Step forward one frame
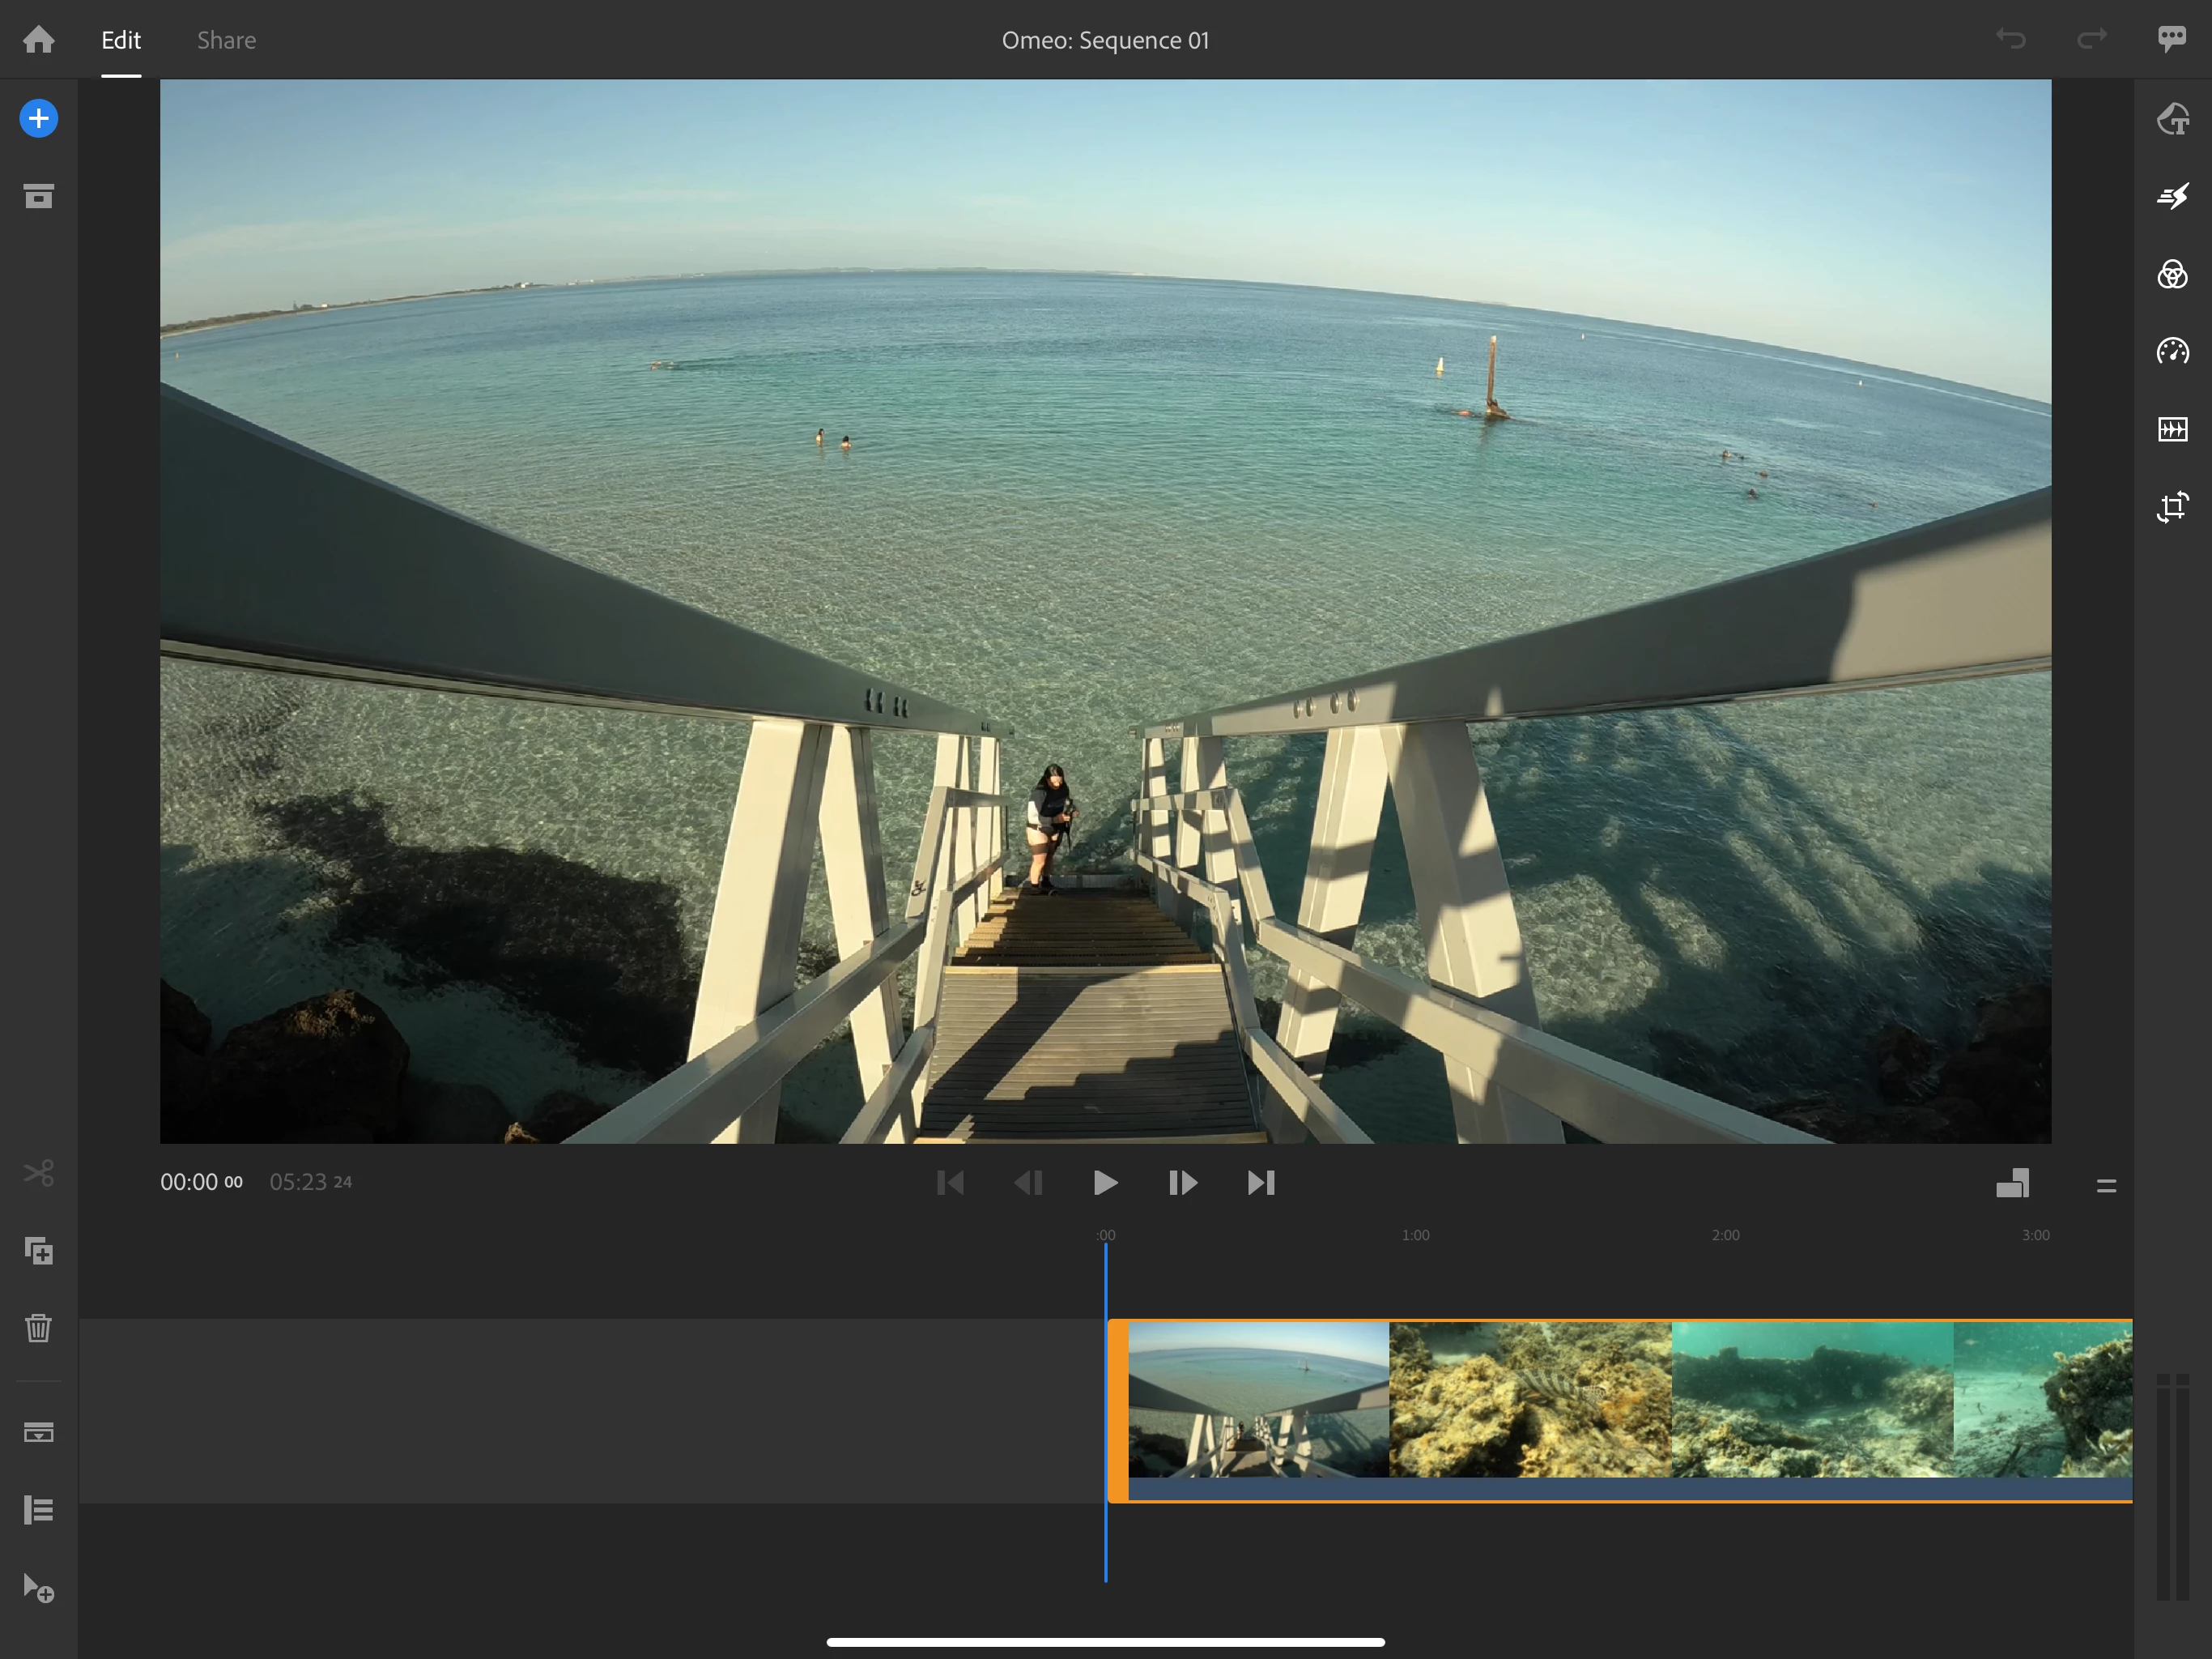Image resolution: width=2212 pixels, height=1659 pixels. [x=1182, y=1183]
